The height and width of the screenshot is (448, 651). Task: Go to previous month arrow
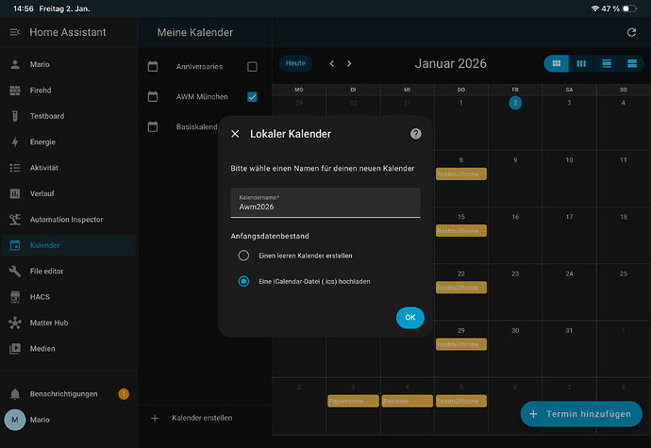pos(331,63)
